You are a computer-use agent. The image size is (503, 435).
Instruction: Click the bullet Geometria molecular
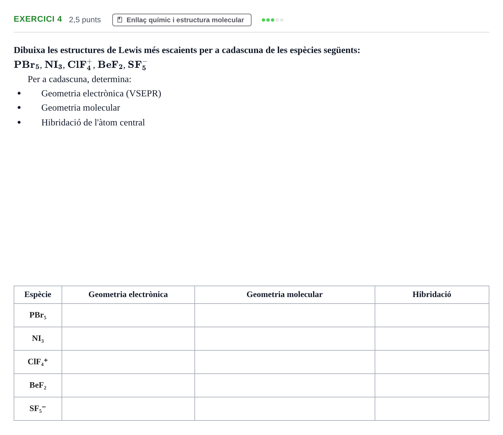(81, 108)
